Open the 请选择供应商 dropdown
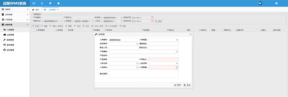The image size is (288, 97). (112, 17)
